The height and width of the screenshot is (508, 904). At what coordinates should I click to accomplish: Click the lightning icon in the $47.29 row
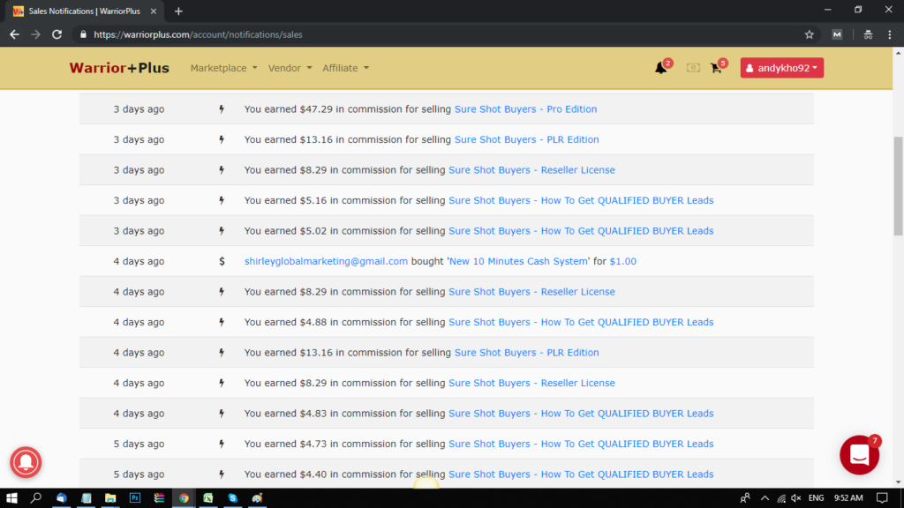222,108
